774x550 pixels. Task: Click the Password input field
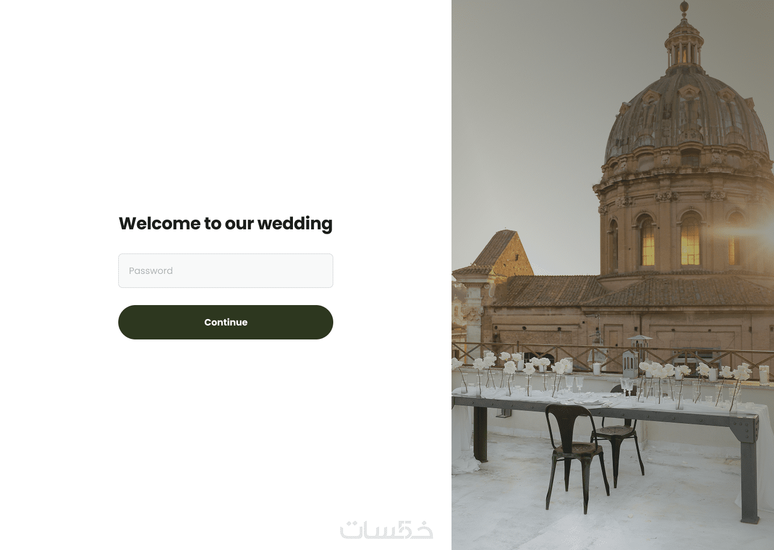pyautogui.click(x=226, y=271)
